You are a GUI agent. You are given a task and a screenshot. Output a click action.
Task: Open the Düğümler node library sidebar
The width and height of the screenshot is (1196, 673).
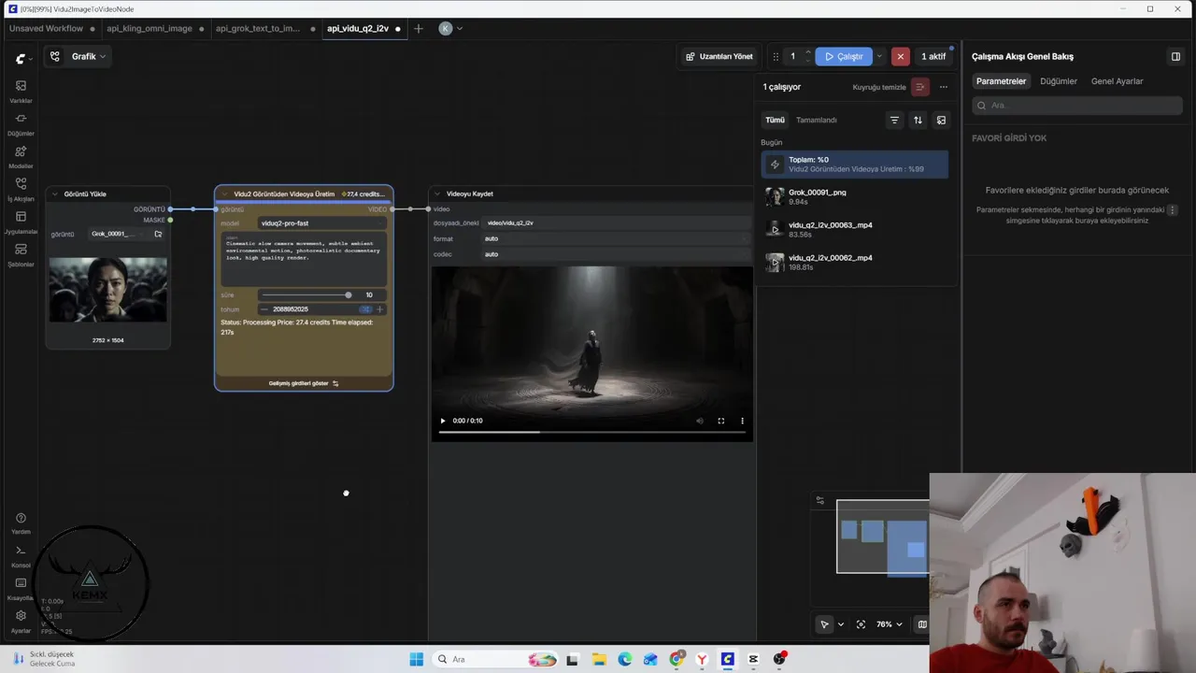[21, 123]
